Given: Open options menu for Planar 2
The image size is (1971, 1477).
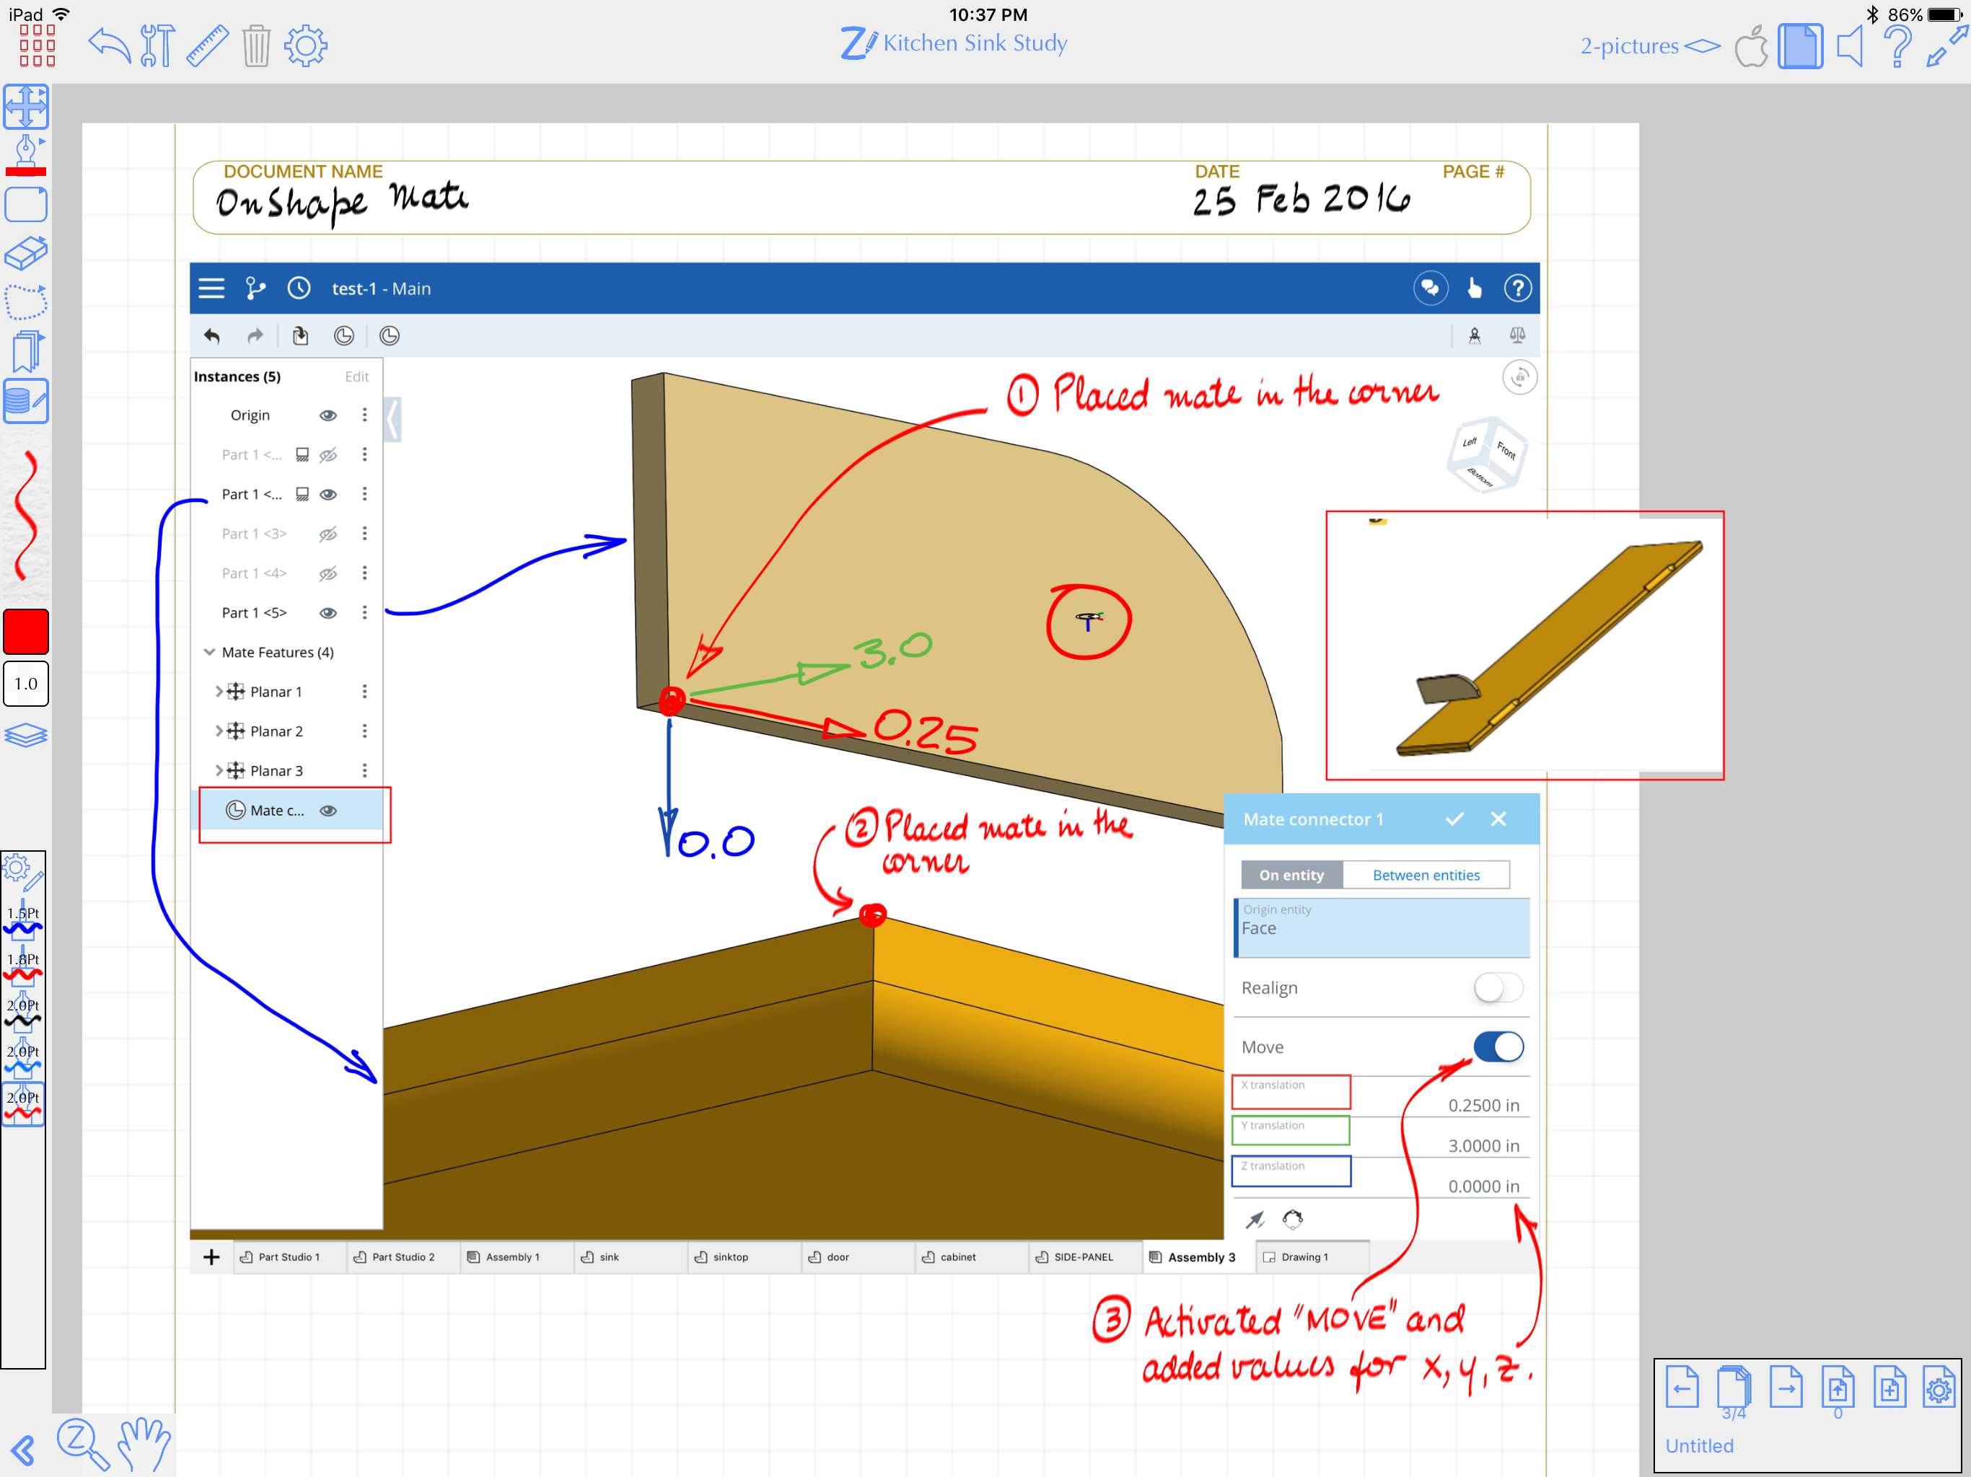Looking at the screenshot, I should [x=364, y=731].
